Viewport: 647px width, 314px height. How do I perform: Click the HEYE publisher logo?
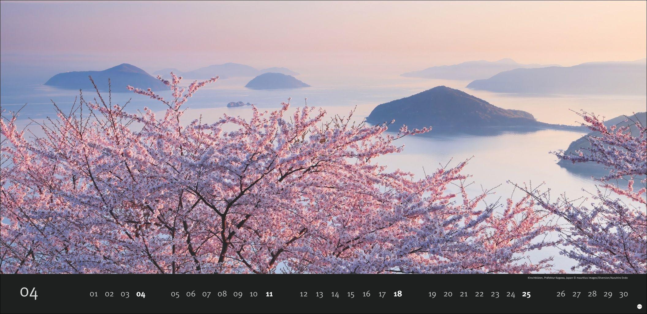click(x=640, y=306)
